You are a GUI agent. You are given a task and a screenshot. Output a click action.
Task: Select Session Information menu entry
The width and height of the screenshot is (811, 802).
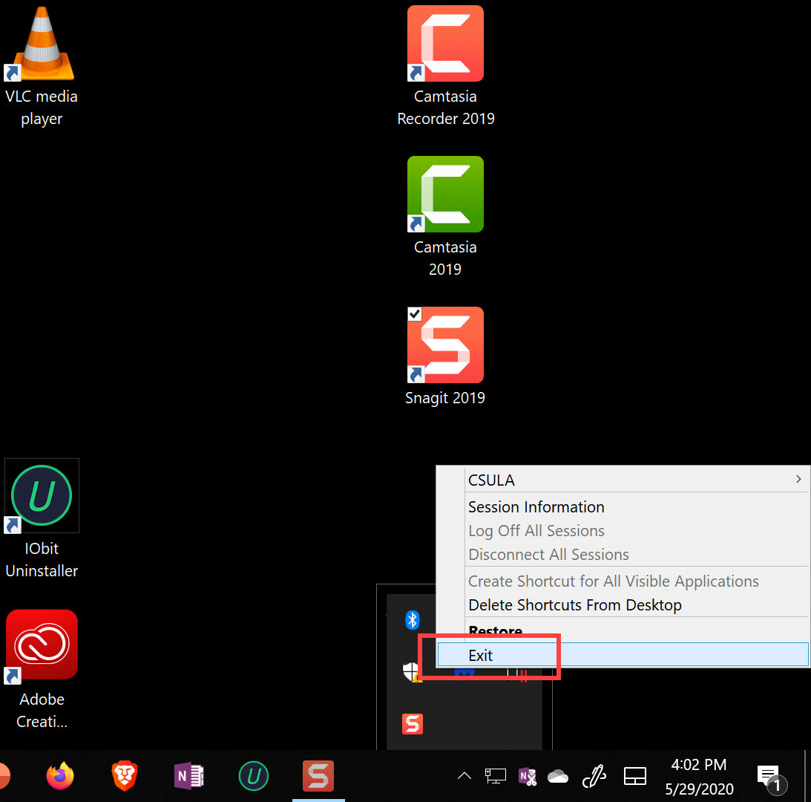tap(536, 507)
